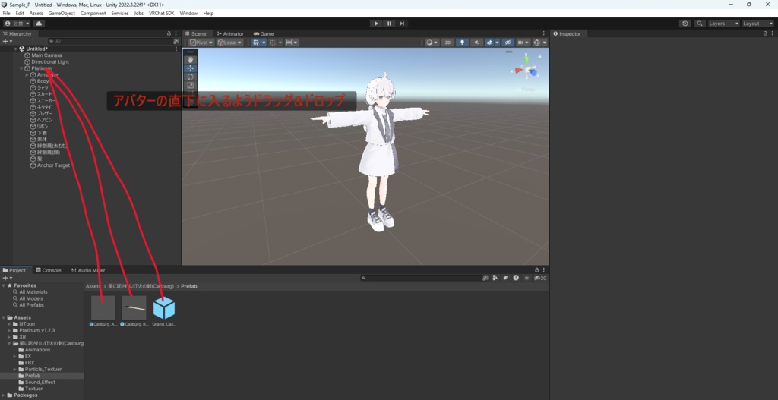Select the Scale tool in Scene
778x400 pixels.
pos(191,85)
